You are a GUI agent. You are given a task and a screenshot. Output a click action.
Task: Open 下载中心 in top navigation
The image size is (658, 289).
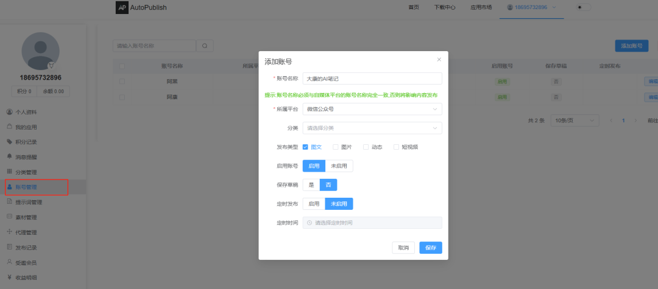point(445,7)
